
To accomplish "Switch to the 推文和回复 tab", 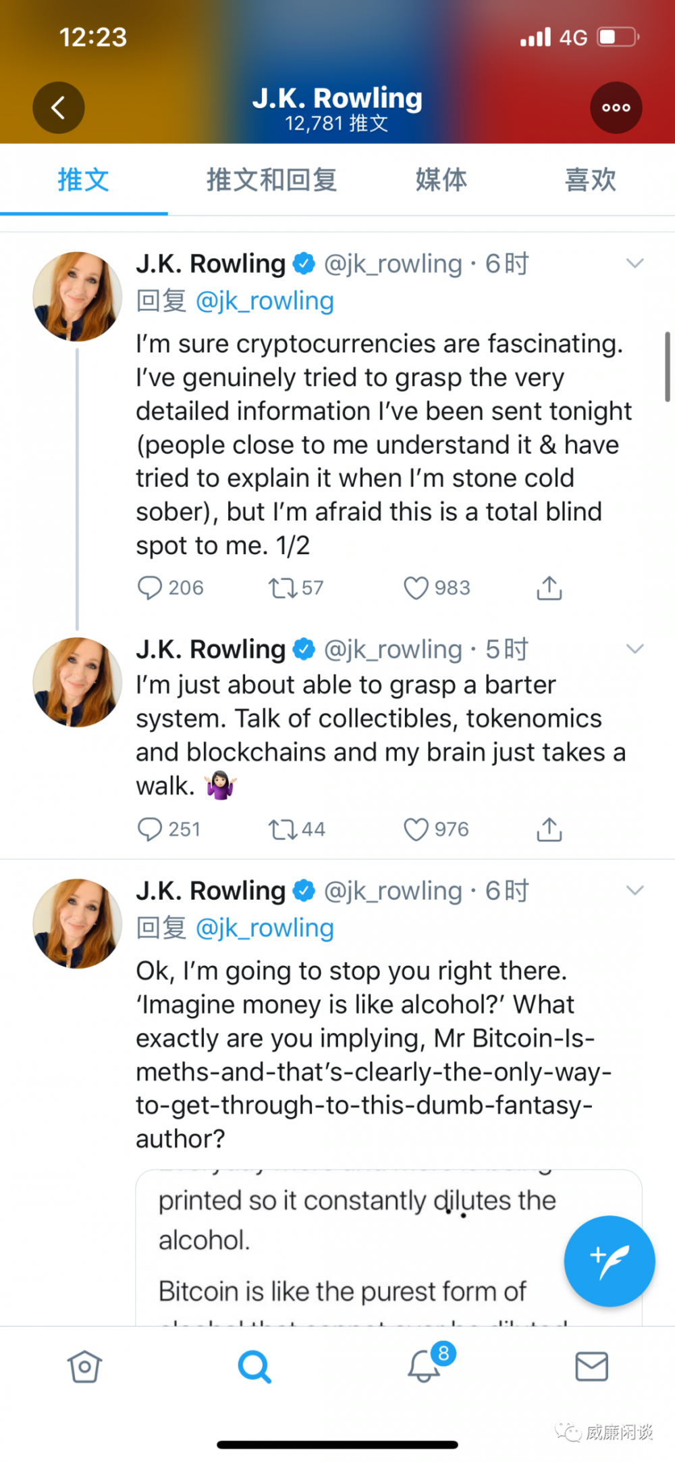I will (x=271, y=180).
